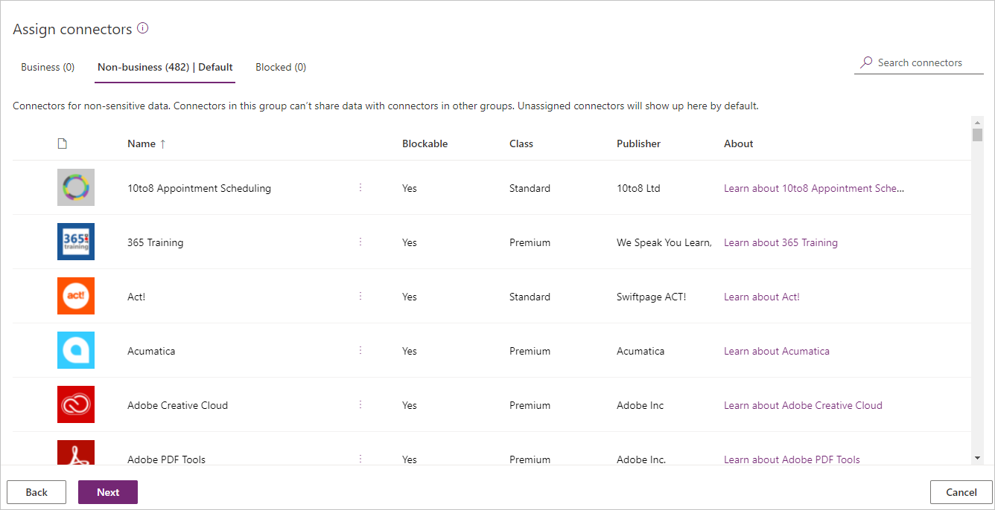Image resolution: width=995 pixels, height=510 pixels.
Task: Select the Adobe PDF Tools name
Action: click(x=166, y=459)
